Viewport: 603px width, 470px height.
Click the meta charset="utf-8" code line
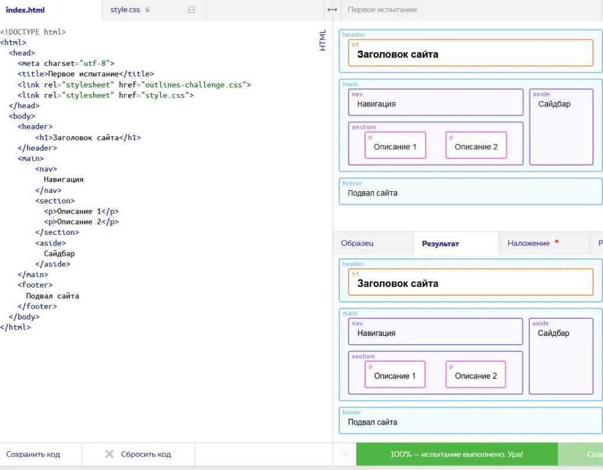pos(66,64)
